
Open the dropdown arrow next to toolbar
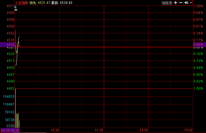point(191,2)
